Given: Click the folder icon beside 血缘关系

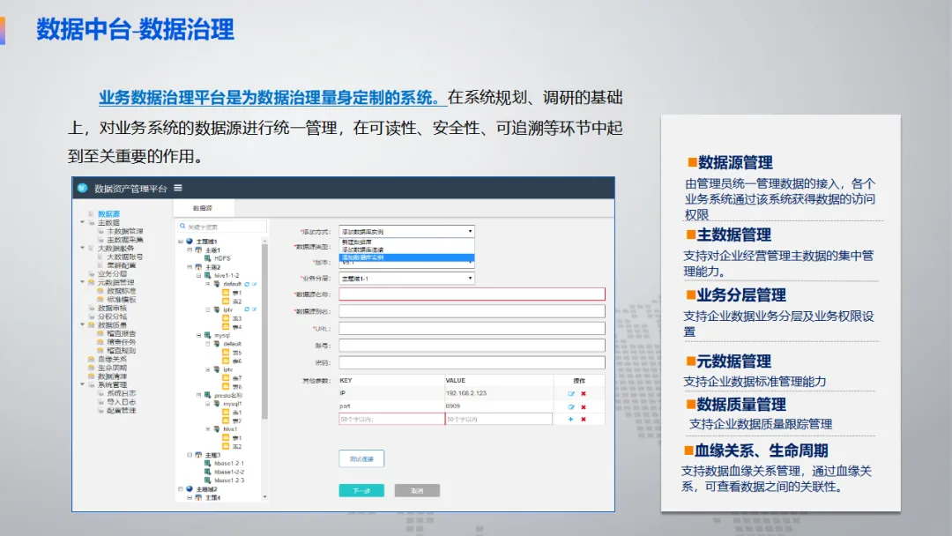Looking at the screenshot, I should click(92, 360).
